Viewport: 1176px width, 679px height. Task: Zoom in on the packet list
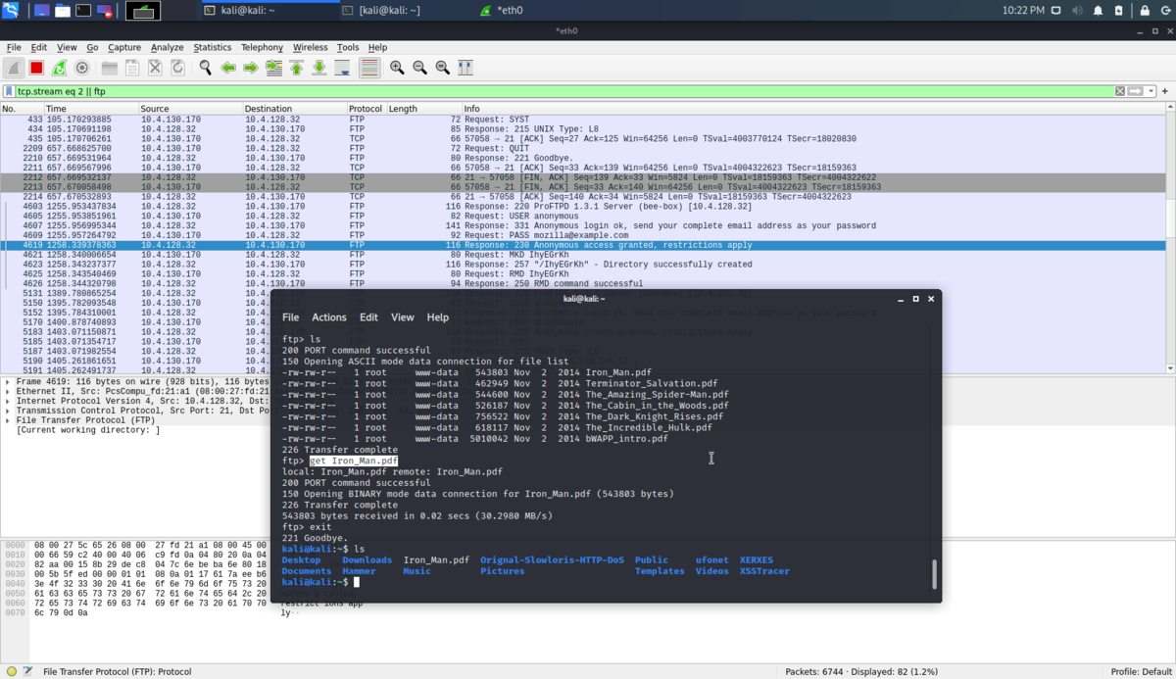point(397,67)
